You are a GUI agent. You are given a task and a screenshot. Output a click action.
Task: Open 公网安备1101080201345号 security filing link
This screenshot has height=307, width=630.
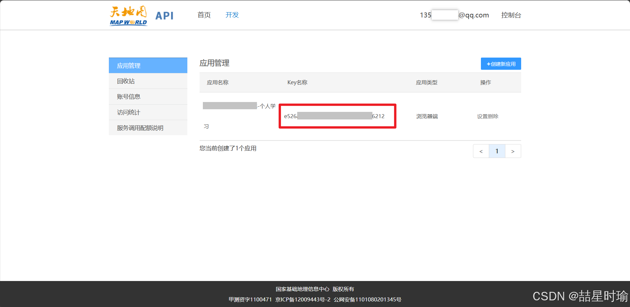pos(367,299)
